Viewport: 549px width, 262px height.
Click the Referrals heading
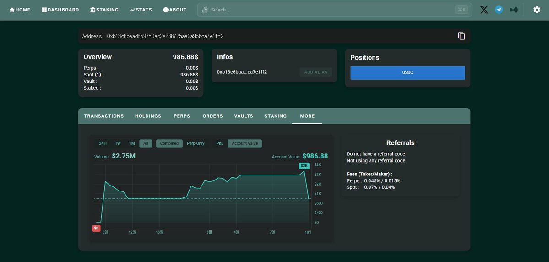(401, 143)
